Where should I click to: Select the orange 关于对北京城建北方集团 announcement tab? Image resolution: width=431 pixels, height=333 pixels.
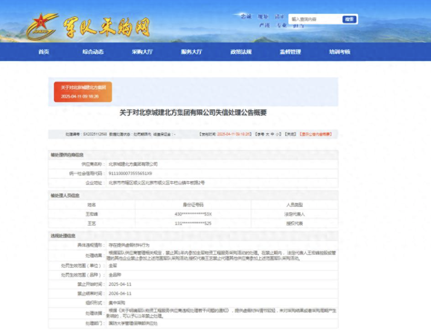pos(83,92)
